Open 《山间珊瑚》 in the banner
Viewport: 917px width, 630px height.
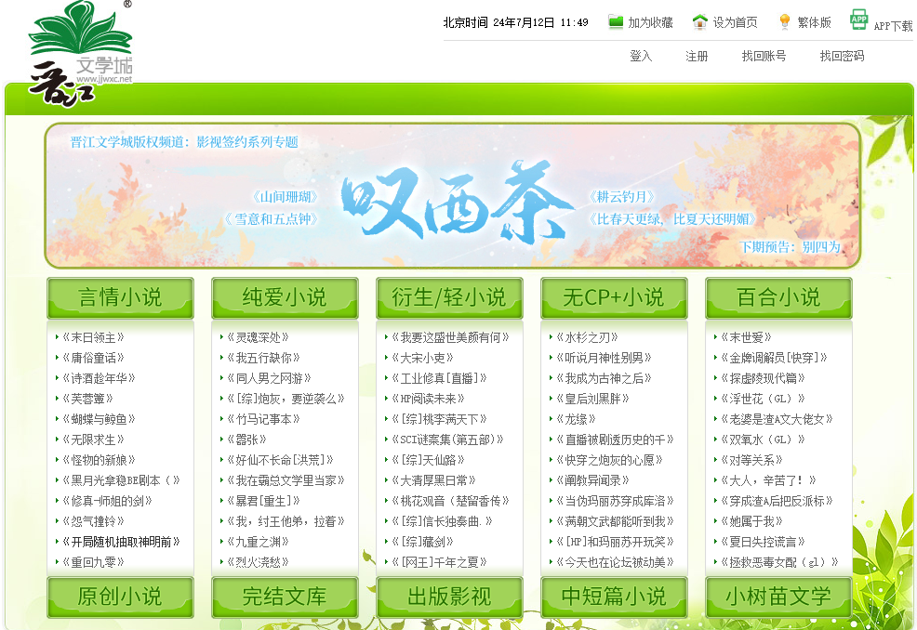click(x=286, y=197)
